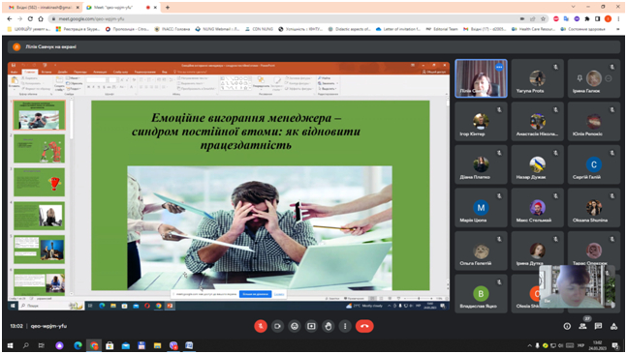Open the Editorial Team bookmark

[442, 29]
